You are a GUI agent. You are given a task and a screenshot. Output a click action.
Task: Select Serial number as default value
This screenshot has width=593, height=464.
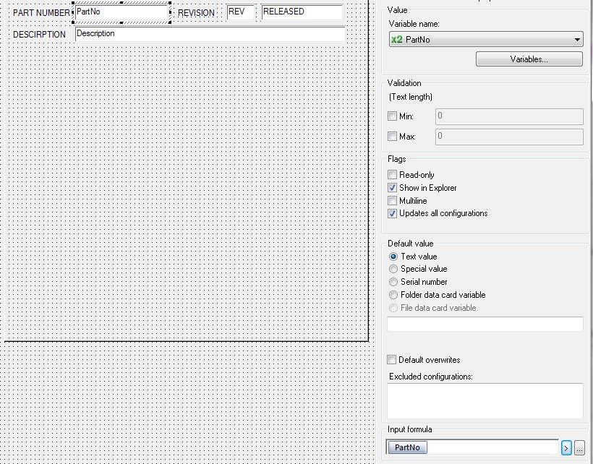(x=393, y=282)
